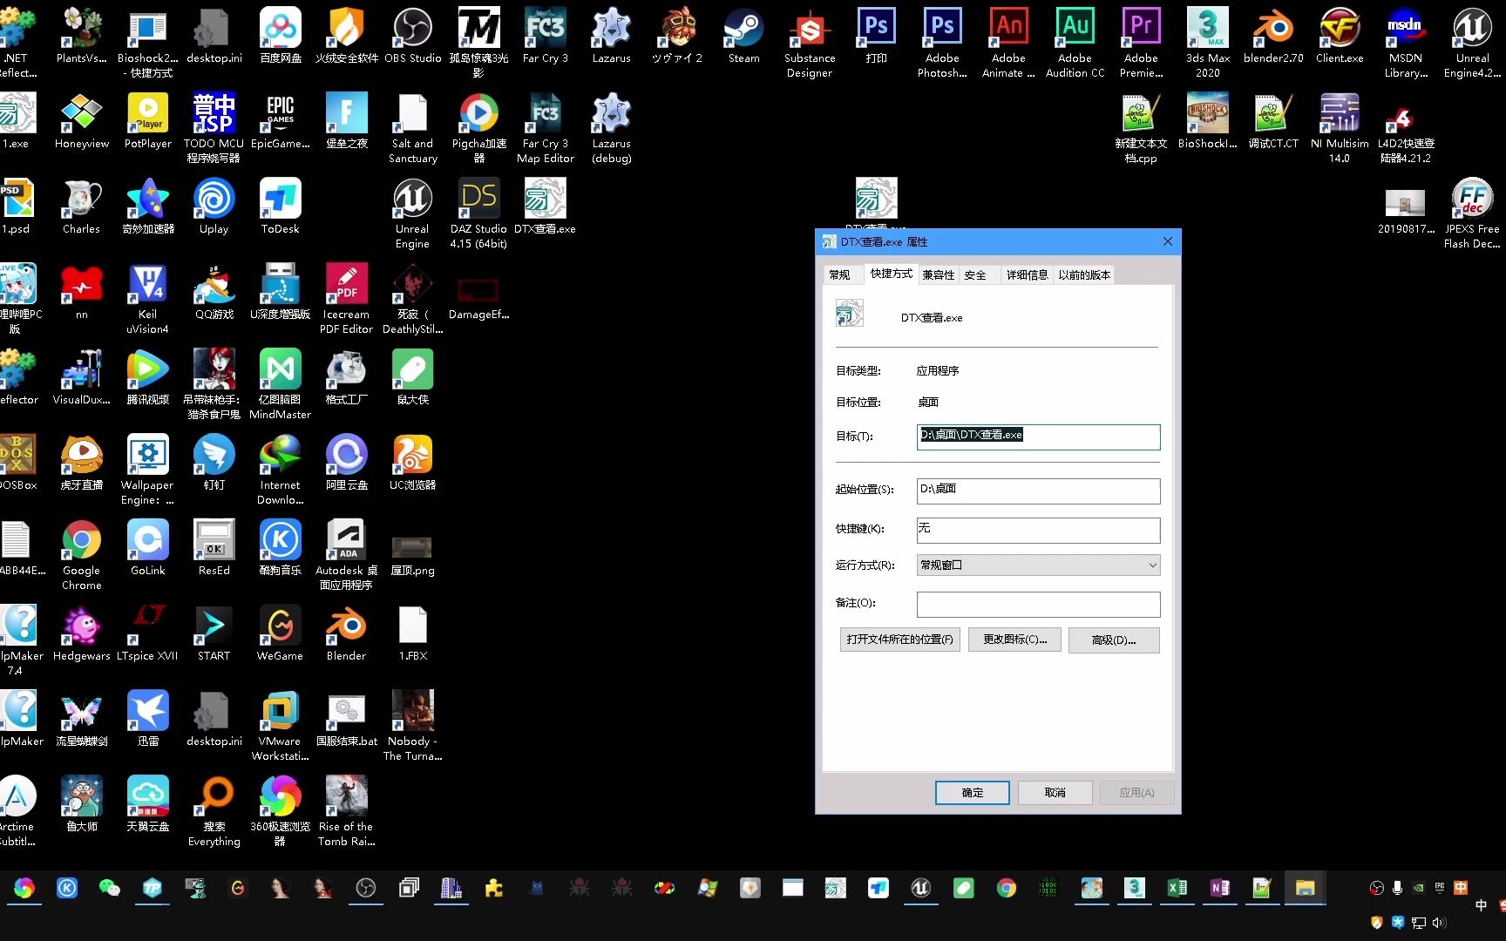This screenshot has height=941, width=1506.
Task: Select the Rise of the Tomb Raider icon
Action: [x=346, y=812]
